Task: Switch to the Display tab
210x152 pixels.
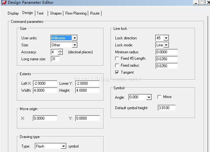Action: point(13,13)
